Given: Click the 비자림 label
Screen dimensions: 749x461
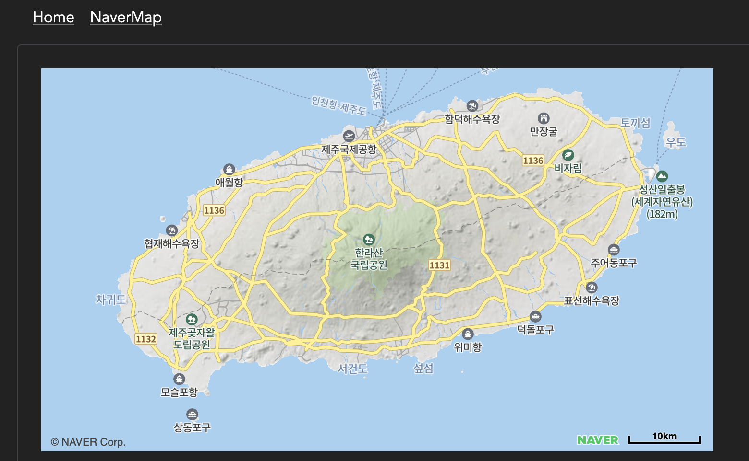Looking at the screenshot, I should point(568,168).
